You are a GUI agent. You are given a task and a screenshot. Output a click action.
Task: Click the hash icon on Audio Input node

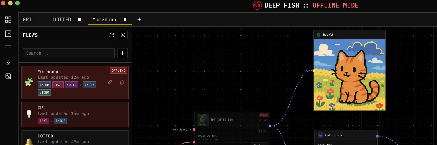[x=320, y=135]
